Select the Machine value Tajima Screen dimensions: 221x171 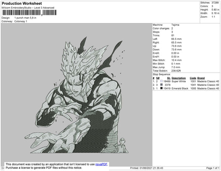[175, 25]
